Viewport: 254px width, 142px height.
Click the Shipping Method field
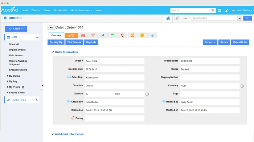210,77
